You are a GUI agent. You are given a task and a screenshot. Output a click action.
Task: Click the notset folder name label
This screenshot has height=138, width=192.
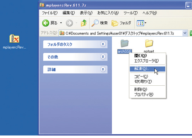point(149,51)
